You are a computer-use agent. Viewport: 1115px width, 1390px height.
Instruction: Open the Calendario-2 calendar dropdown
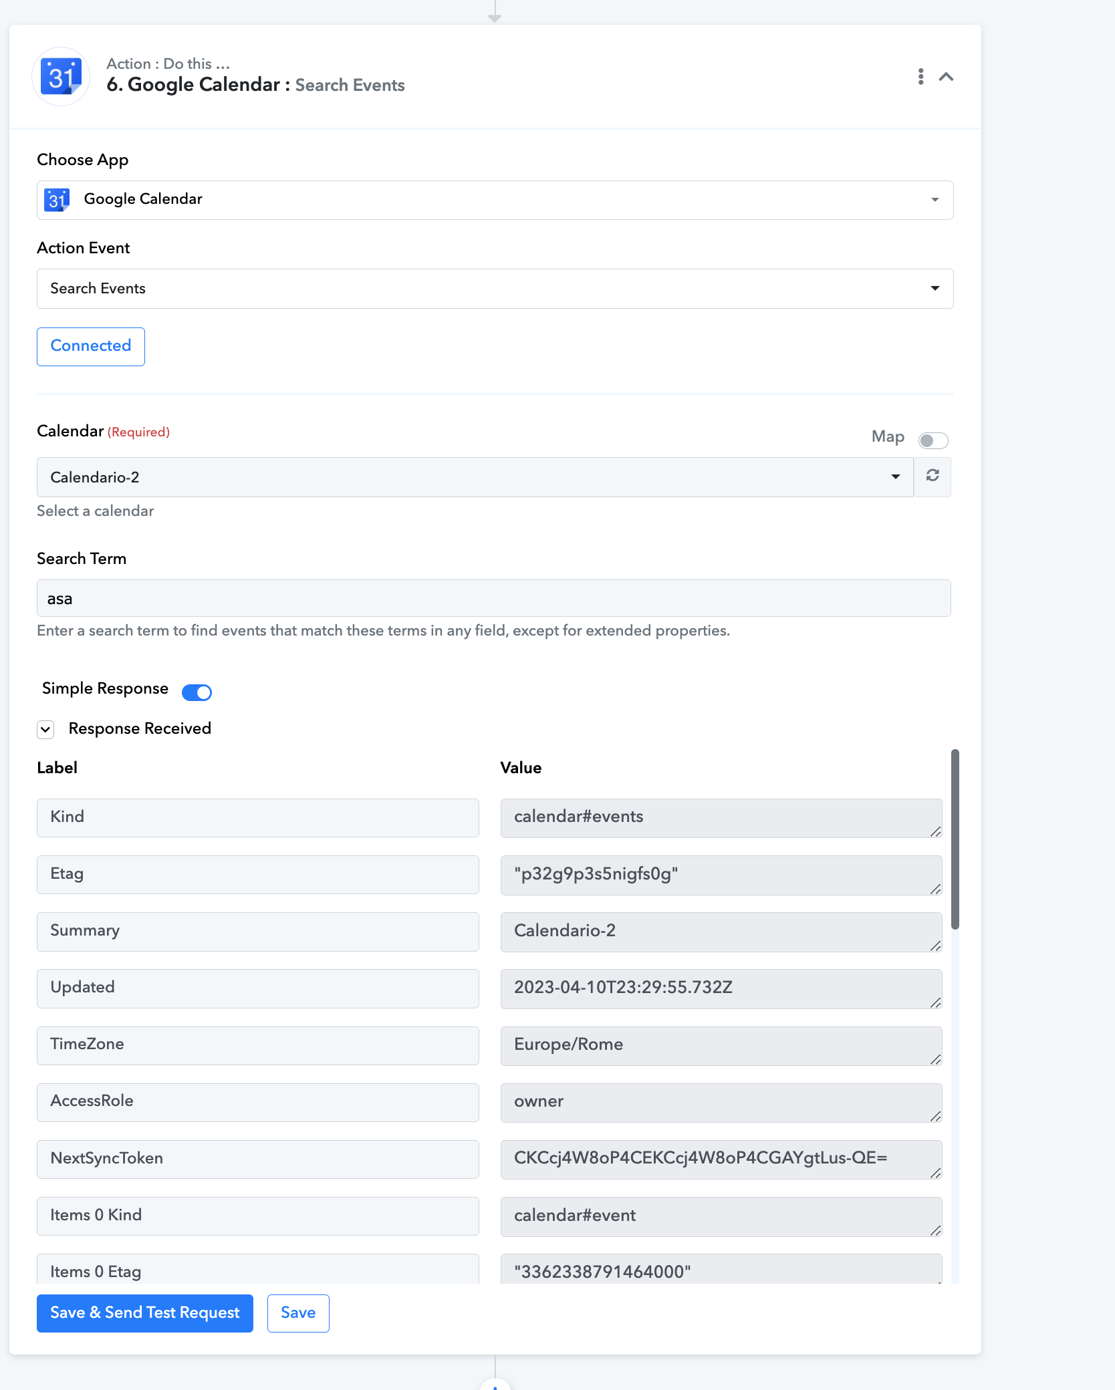point(475,477)
